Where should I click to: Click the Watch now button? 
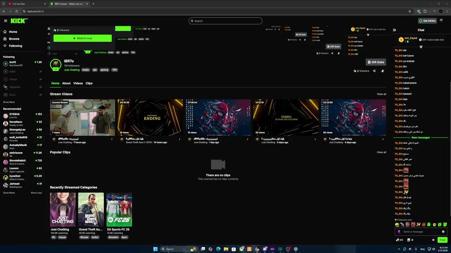click(82, 38)
